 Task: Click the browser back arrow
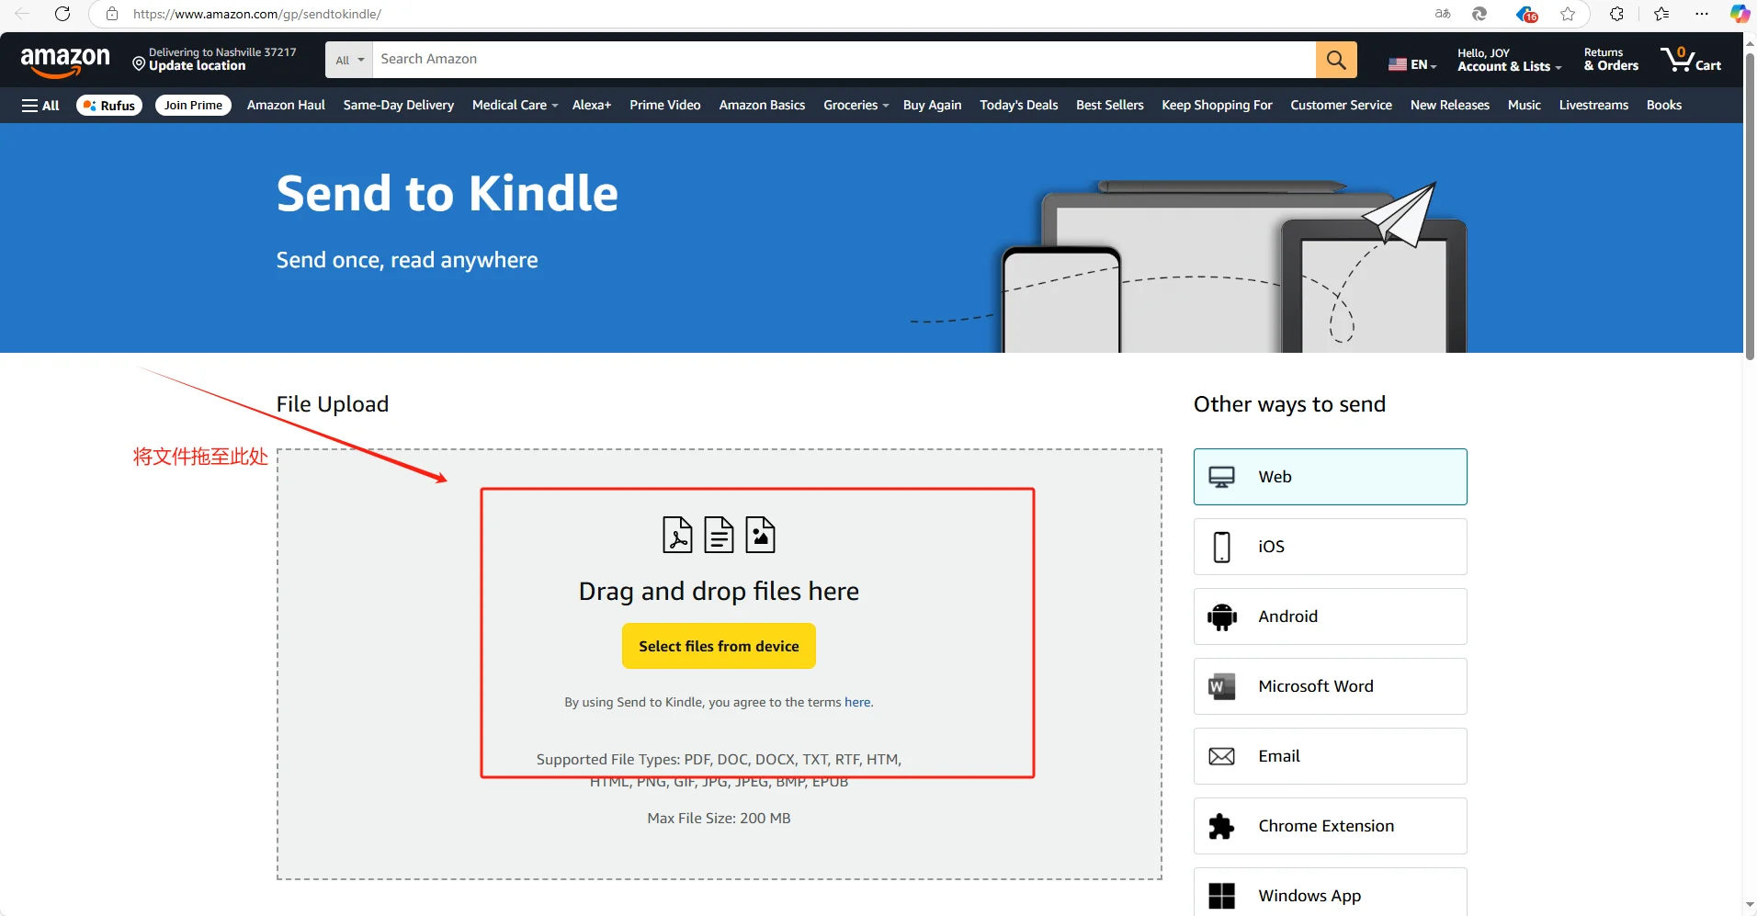click(22, 14)
